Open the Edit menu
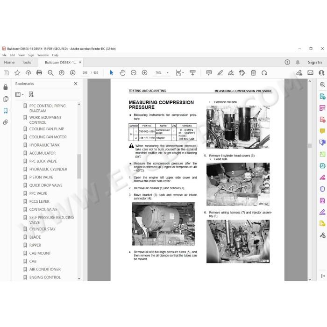 click(12, 55)
